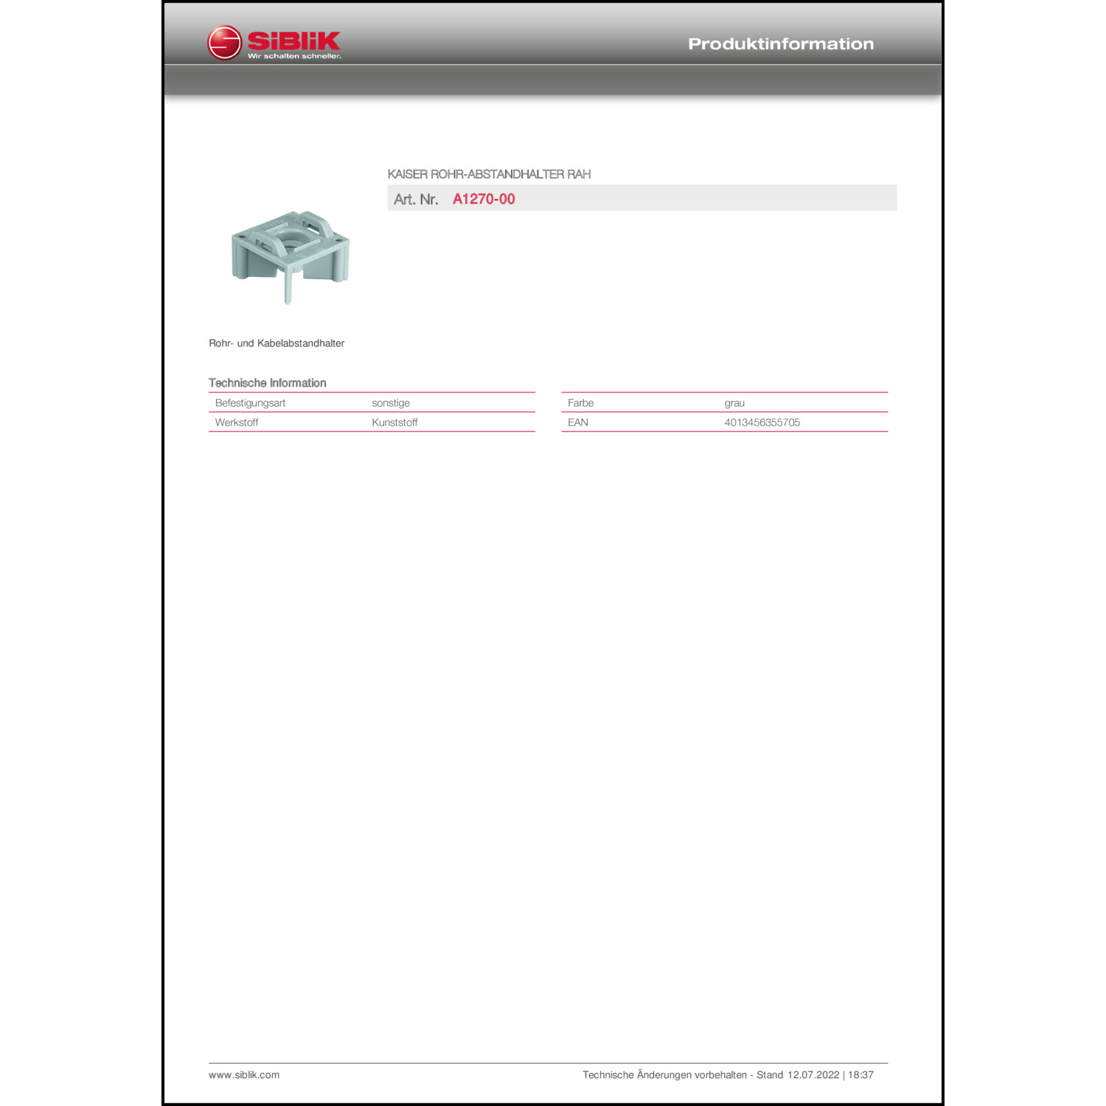The width and height of the screenshot is (1106, 1106).
Task: Click the slogan 'Wir schalten schneller.'
Action: [294, 56]
